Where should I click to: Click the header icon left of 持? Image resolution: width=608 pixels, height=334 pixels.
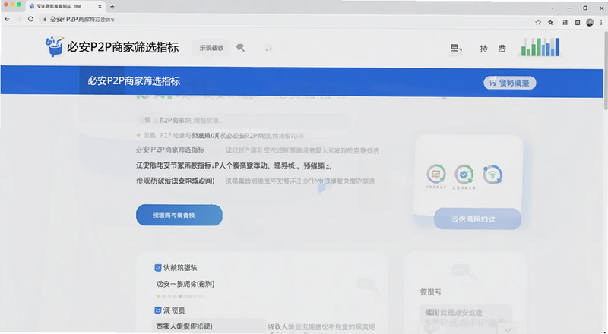click(x=455, y=49)
